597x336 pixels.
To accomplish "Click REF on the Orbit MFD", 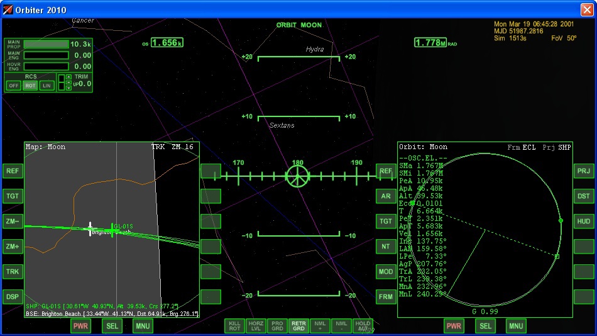I will pos(386,171).
